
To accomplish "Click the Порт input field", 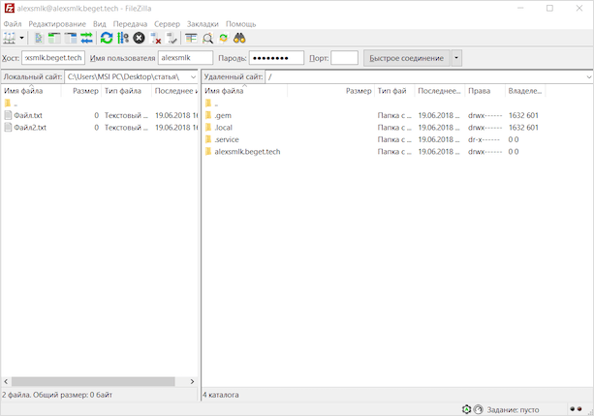I will click(344, 58).
